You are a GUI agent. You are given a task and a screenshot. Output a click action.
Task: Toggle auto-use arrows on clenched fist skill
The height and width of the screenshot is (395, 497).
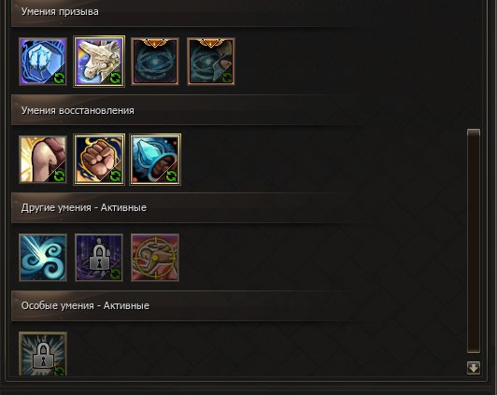point(116,176)
